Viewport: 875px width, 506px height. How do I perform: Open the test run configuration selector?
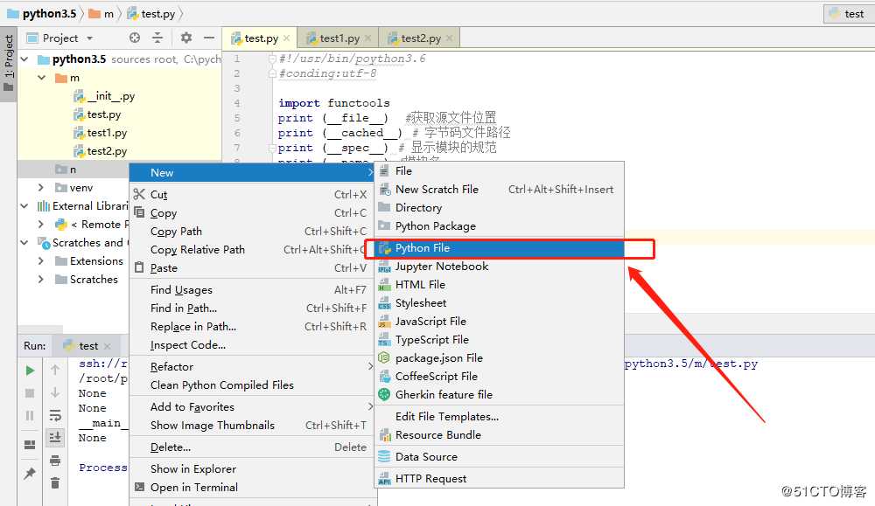[848, 14]
